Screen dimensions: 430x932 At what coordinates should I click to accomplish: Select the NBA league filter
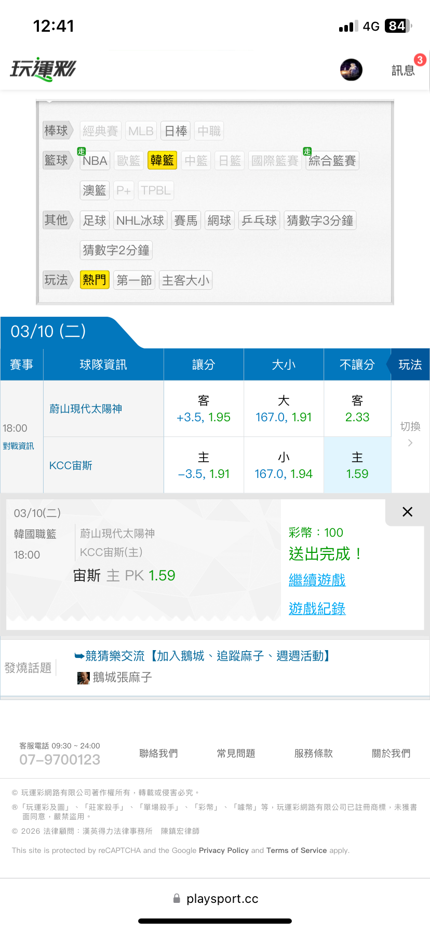coord(95,161)
